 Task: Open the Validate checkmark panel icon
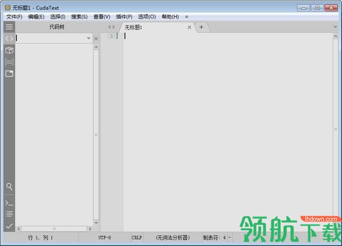[9, 226]
